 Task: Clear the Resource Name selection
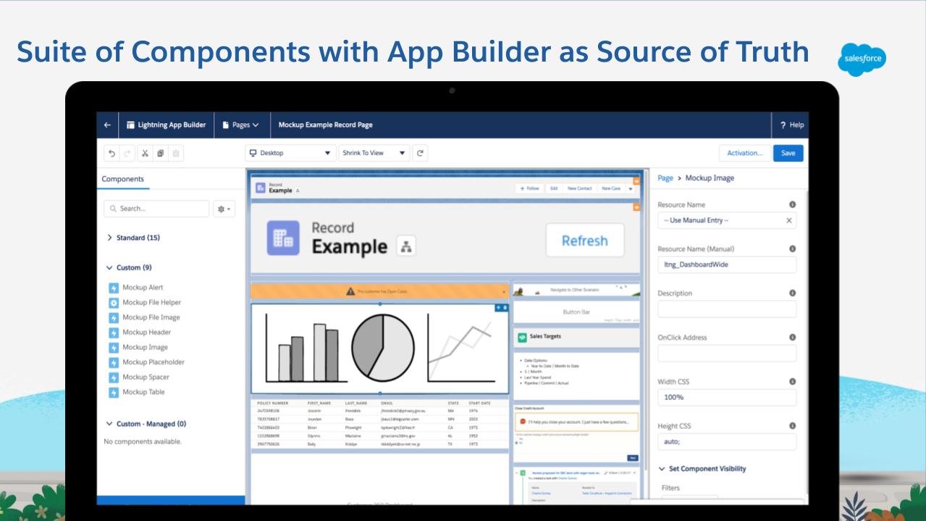(788, 220)
